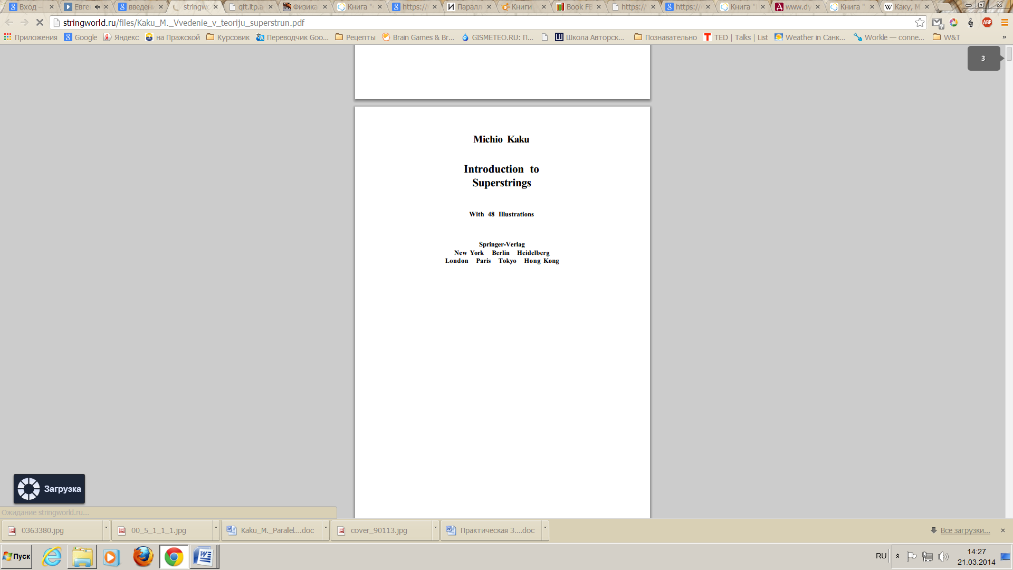Show more bookmarks with the overflow chevron
The width and height of the screenshot is (1013, 570).
[1004, 37]
